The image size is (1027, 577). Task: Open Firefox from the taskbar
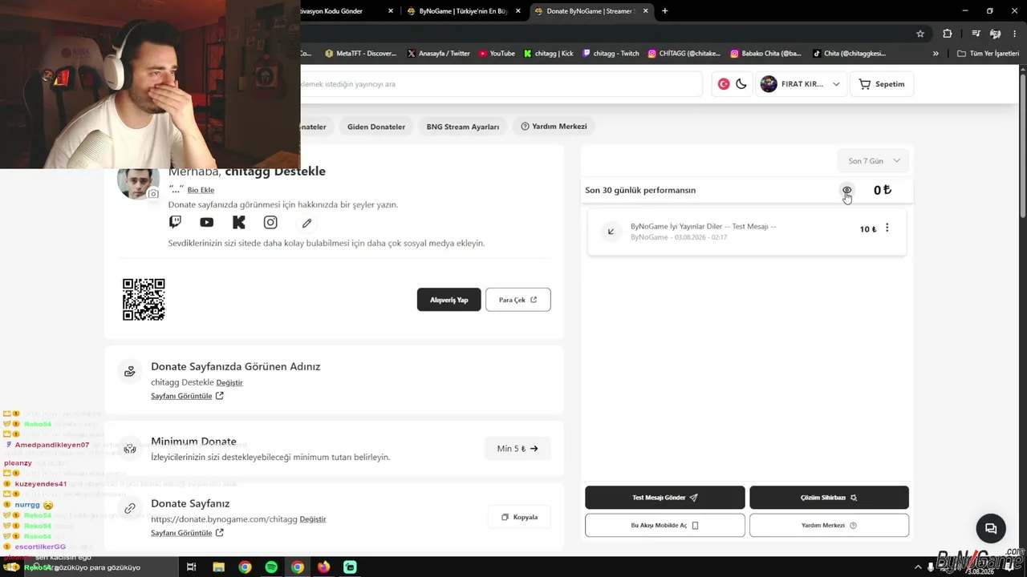pyautogui.click(x=324, y=567)
